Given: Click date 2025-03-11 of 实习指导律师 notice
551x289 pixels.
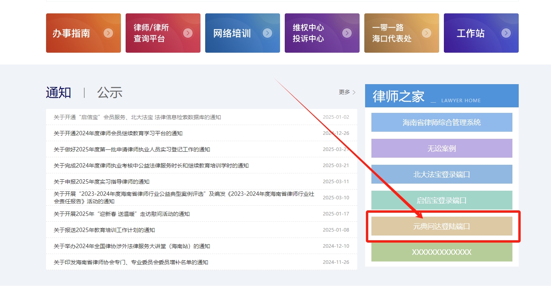Looking at the screenshot, I should click(x=336, y=182).
